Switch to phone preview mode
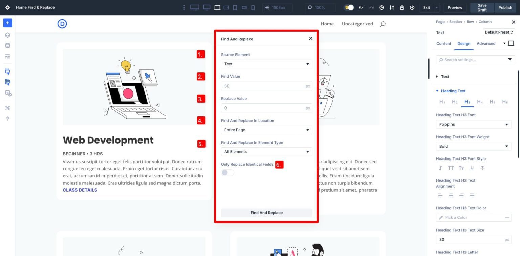 click(253, 7)
